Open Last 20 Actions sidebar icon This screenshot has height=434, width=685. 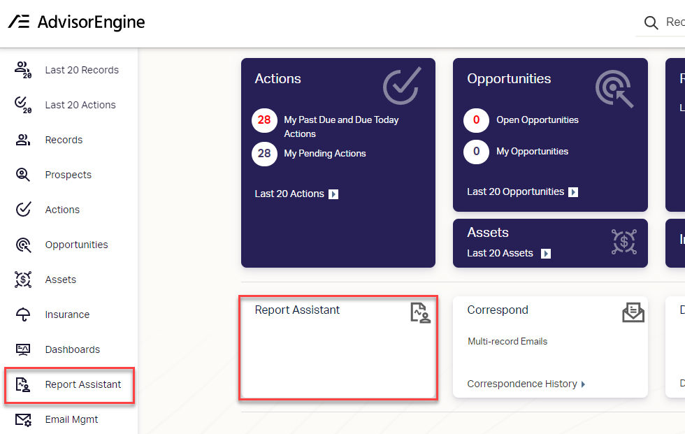tap(22, 105)
